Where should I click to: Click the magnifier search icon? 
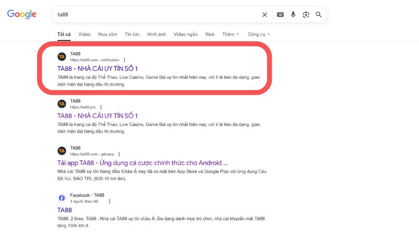pos(318,15)
